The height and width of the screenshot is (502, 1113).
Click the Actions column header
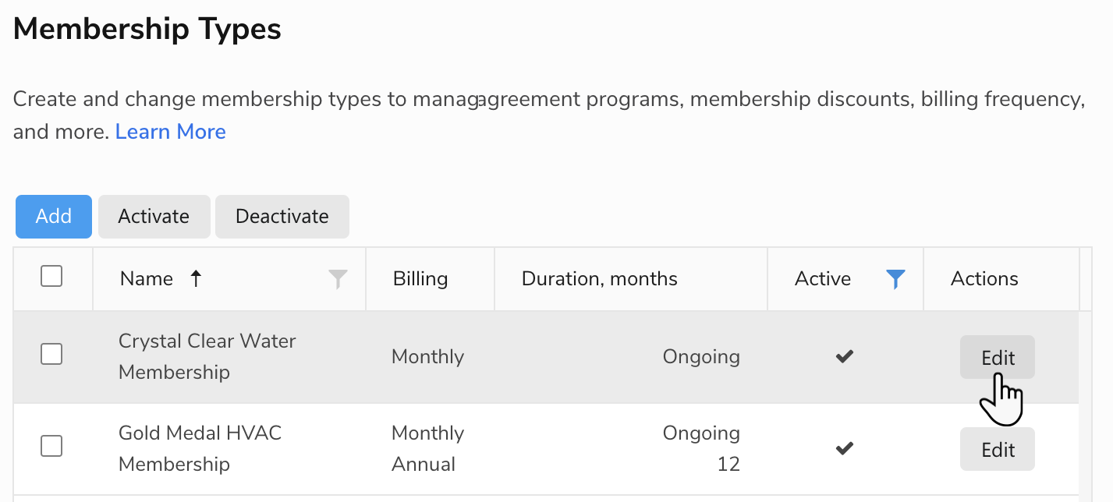(x=984, y=279)
